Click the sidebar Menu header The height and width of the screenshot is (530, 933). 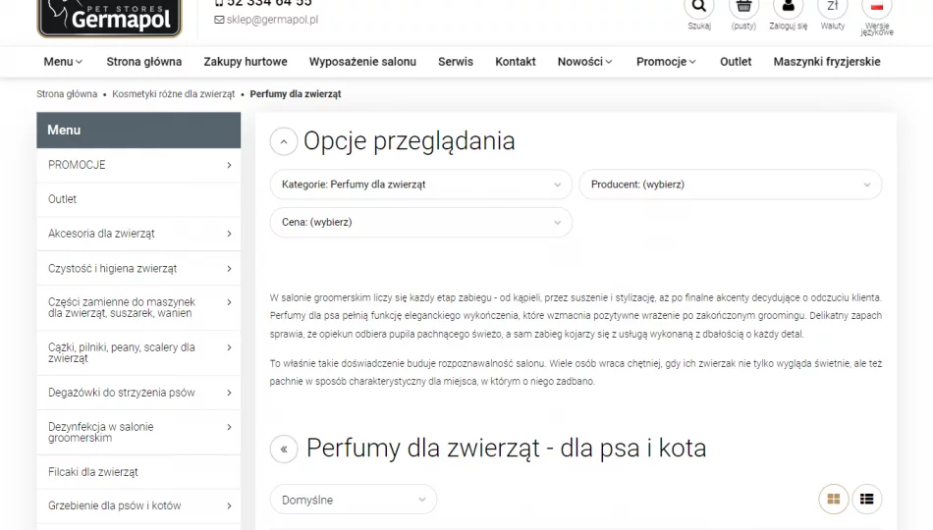click(x=138, y=131)
